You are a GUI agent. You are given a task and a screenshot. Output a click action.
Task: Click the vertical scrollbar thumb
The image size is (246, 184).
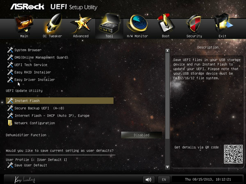pos(167,96)
